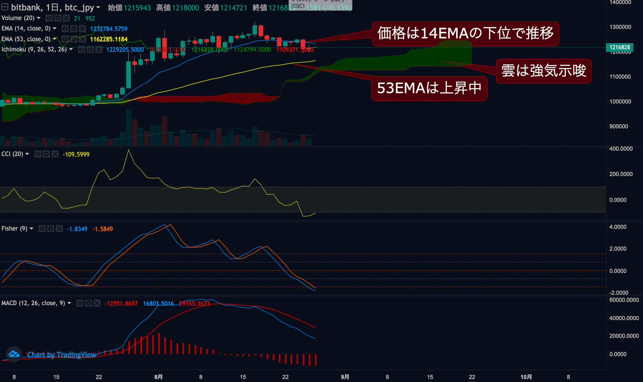Click the current price label 1216828

619,47
